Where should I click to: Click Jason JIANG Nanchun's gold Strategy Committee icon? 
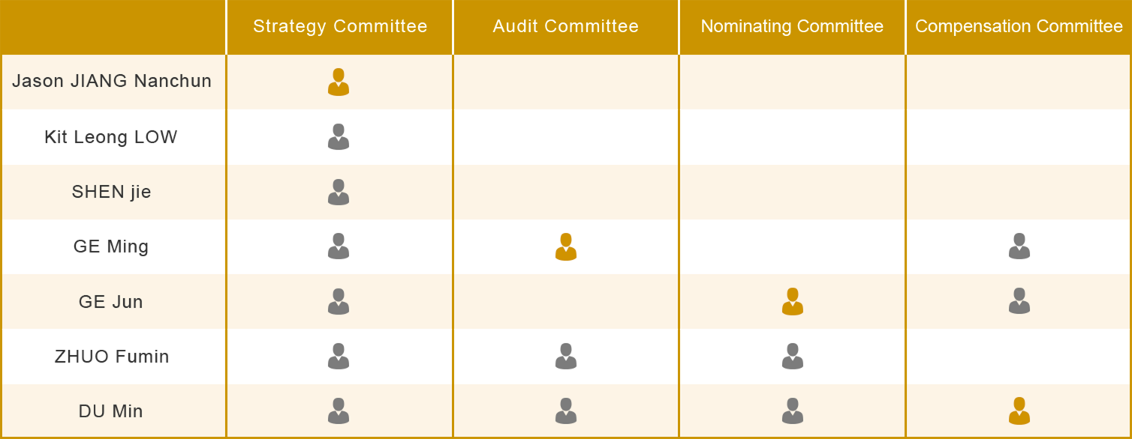[339, 82]
